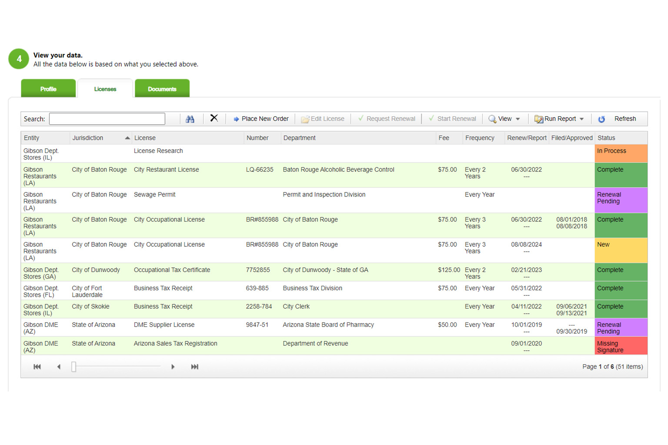The height and width of the screenshot is (445, 668).
Task: Sort by the Status column header
Action: coord(606,138)
